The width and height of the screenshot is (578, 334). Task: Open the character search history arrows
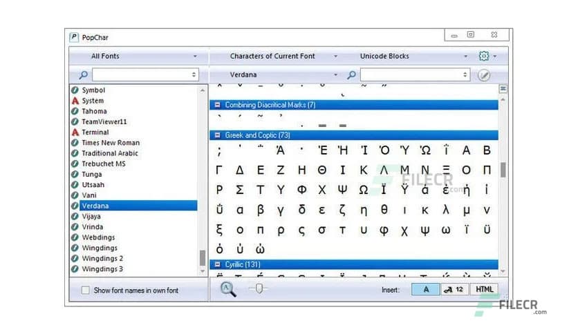pyautogui.click(x=465, y=75)
